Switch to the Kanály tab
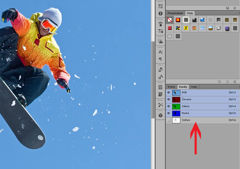Viewport: 240px width, 169px height. 183,87
